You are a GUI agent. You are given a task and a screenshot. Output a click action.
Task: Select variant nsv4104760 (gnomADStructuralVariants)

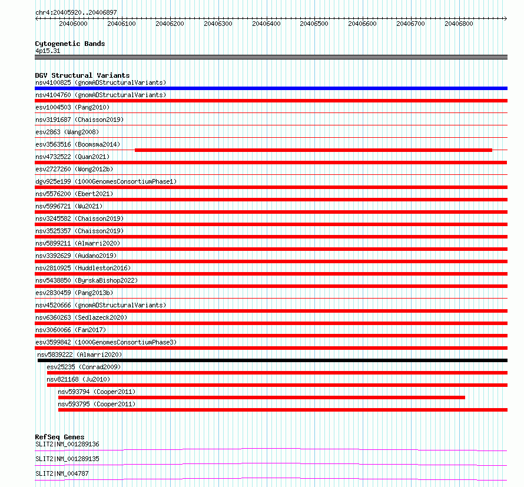click(101, 95)
